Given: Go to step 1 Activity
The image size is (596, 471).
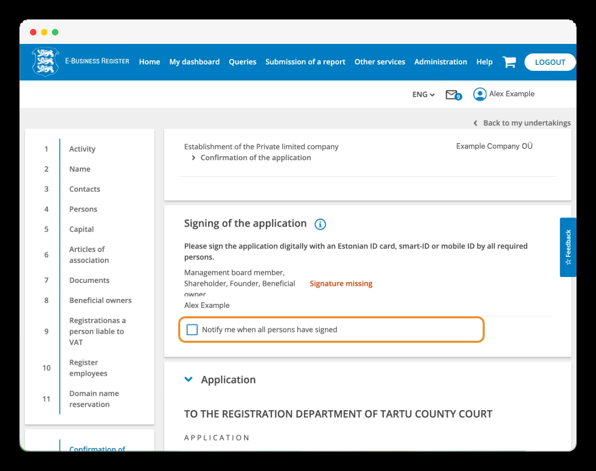Looking at the screenshot, I should pos(82,149).
